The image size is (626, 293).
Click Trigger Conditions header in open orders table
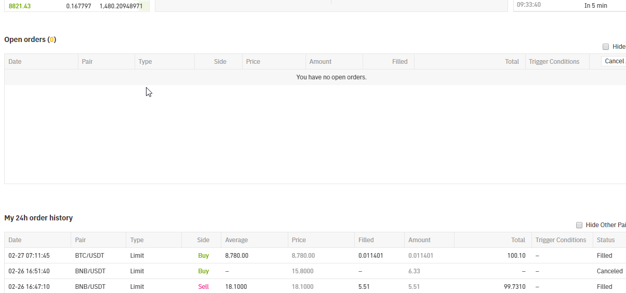coord(554,62)
